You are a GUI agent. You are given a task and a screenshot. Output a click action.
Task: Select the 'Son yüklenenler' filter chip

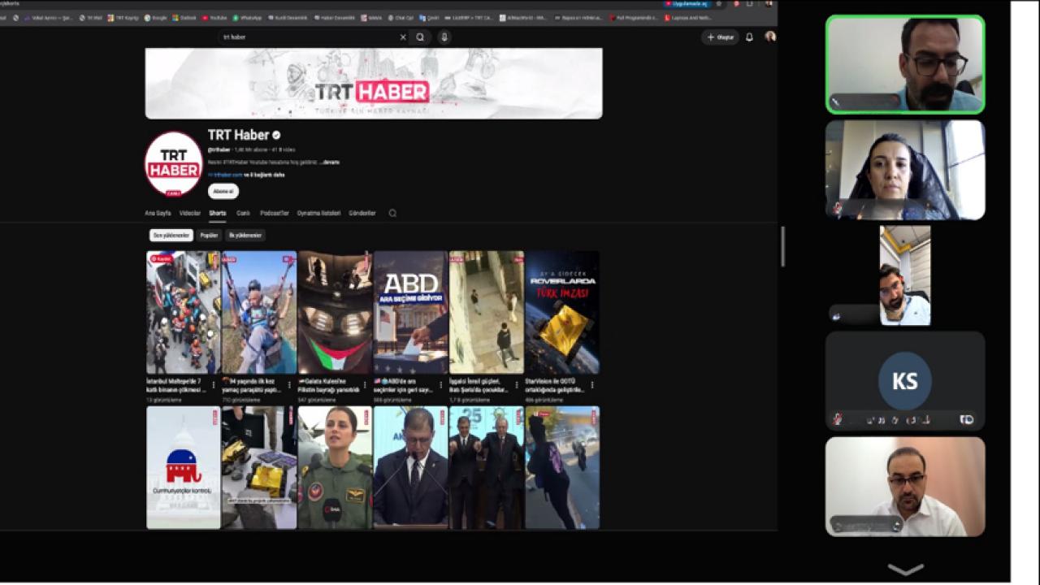171,236
